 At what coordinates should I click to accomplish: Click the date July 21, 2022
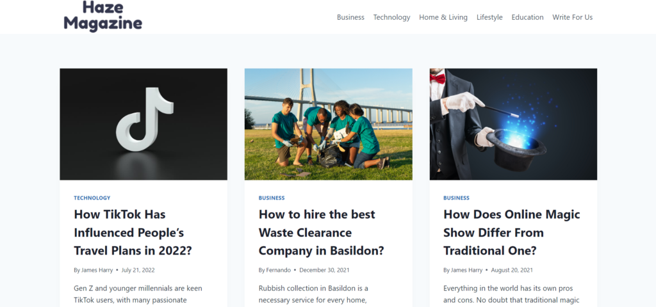(138, 271)
